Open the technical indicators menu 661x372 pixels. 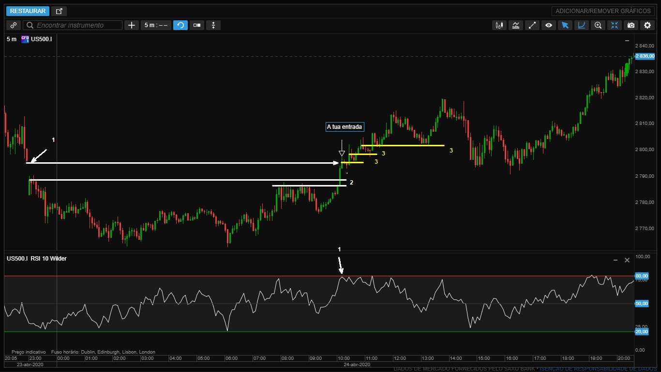point(516,25)
